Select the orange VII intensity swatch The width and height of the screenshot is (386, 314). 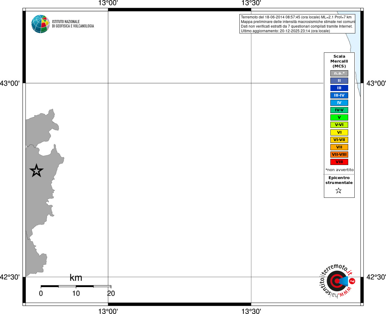click(x=339, y=147)
